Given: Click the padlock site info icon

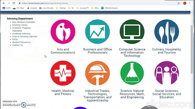Looking at the screenshot, I should (x=20, y=3).
